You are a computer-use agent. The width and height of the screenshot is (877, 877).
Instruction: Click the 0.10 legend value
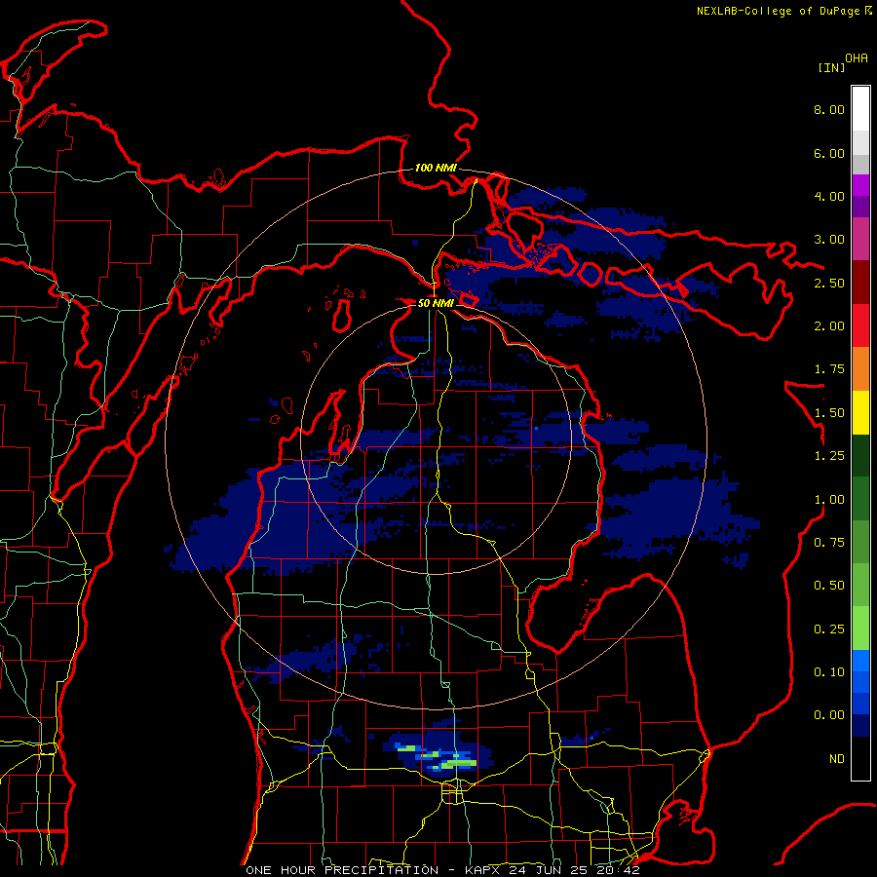tap(829, 672)
